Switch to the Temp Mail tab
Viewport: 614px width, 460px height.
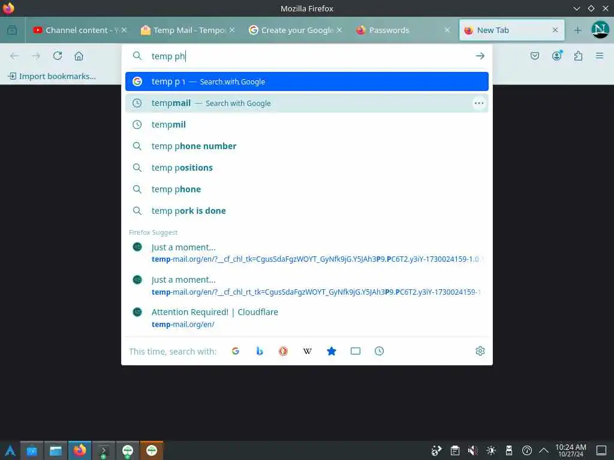pos(187,30)
